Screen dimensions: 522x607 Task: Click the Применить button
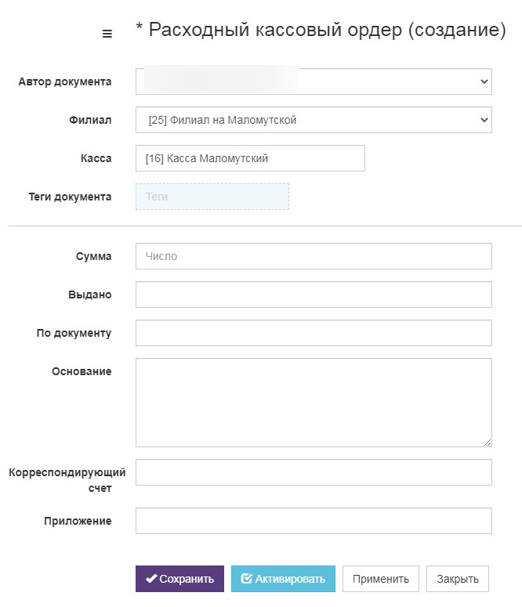(381, 579)
